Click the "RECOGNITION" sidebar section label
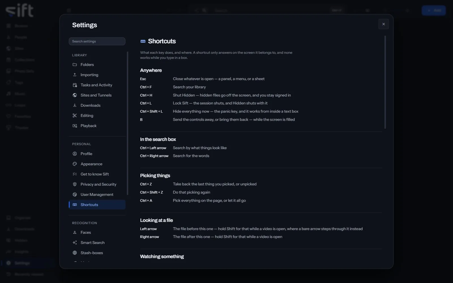 (x=84, y=223)
